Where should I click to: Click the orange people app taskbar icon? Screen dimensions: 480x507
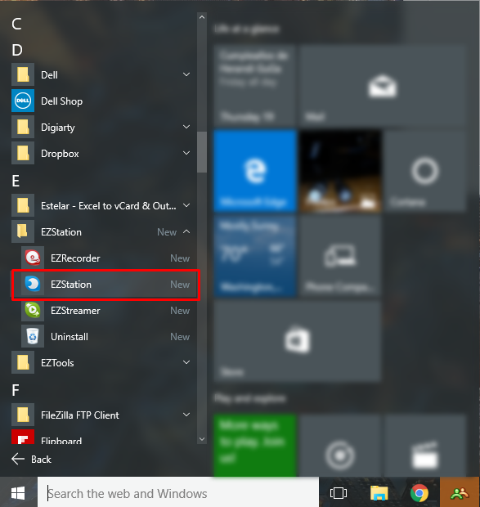pos(460,493)
